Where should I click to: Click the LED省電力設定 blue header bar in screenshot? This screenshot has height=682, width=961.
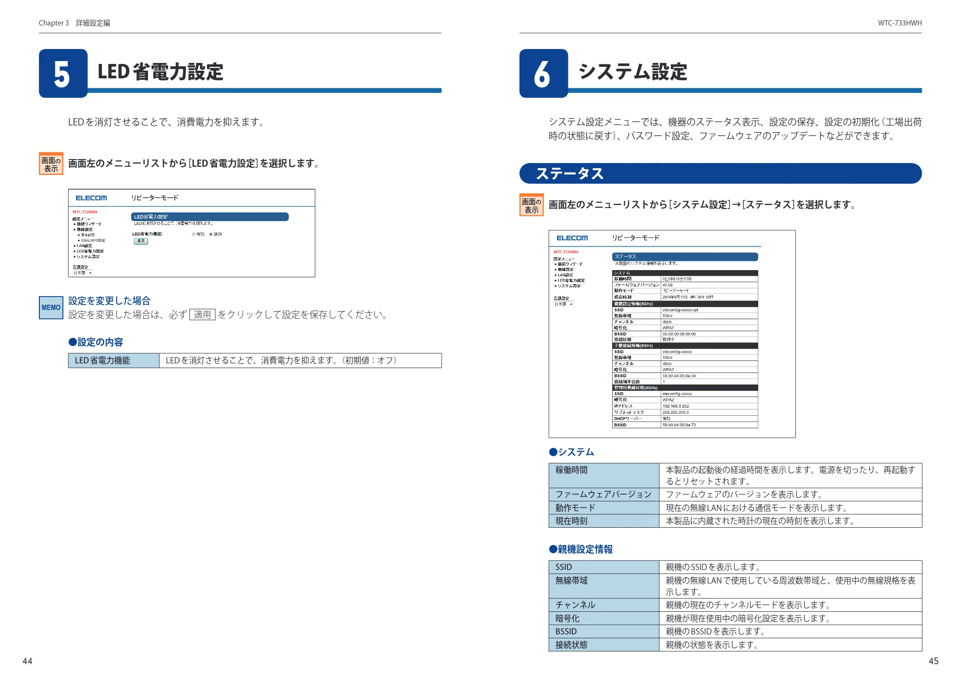pos(210,217)
